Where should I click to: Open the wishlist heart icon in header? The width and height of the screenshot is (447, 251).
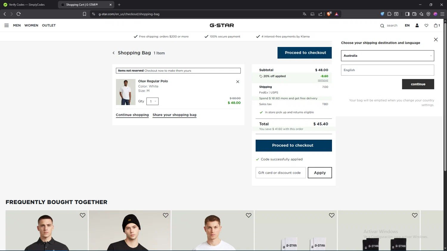point(426,25)
